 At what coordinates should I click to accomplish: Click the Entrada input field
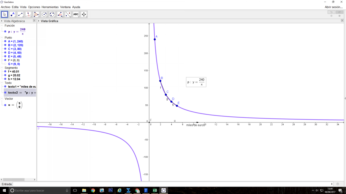point(173,184)
